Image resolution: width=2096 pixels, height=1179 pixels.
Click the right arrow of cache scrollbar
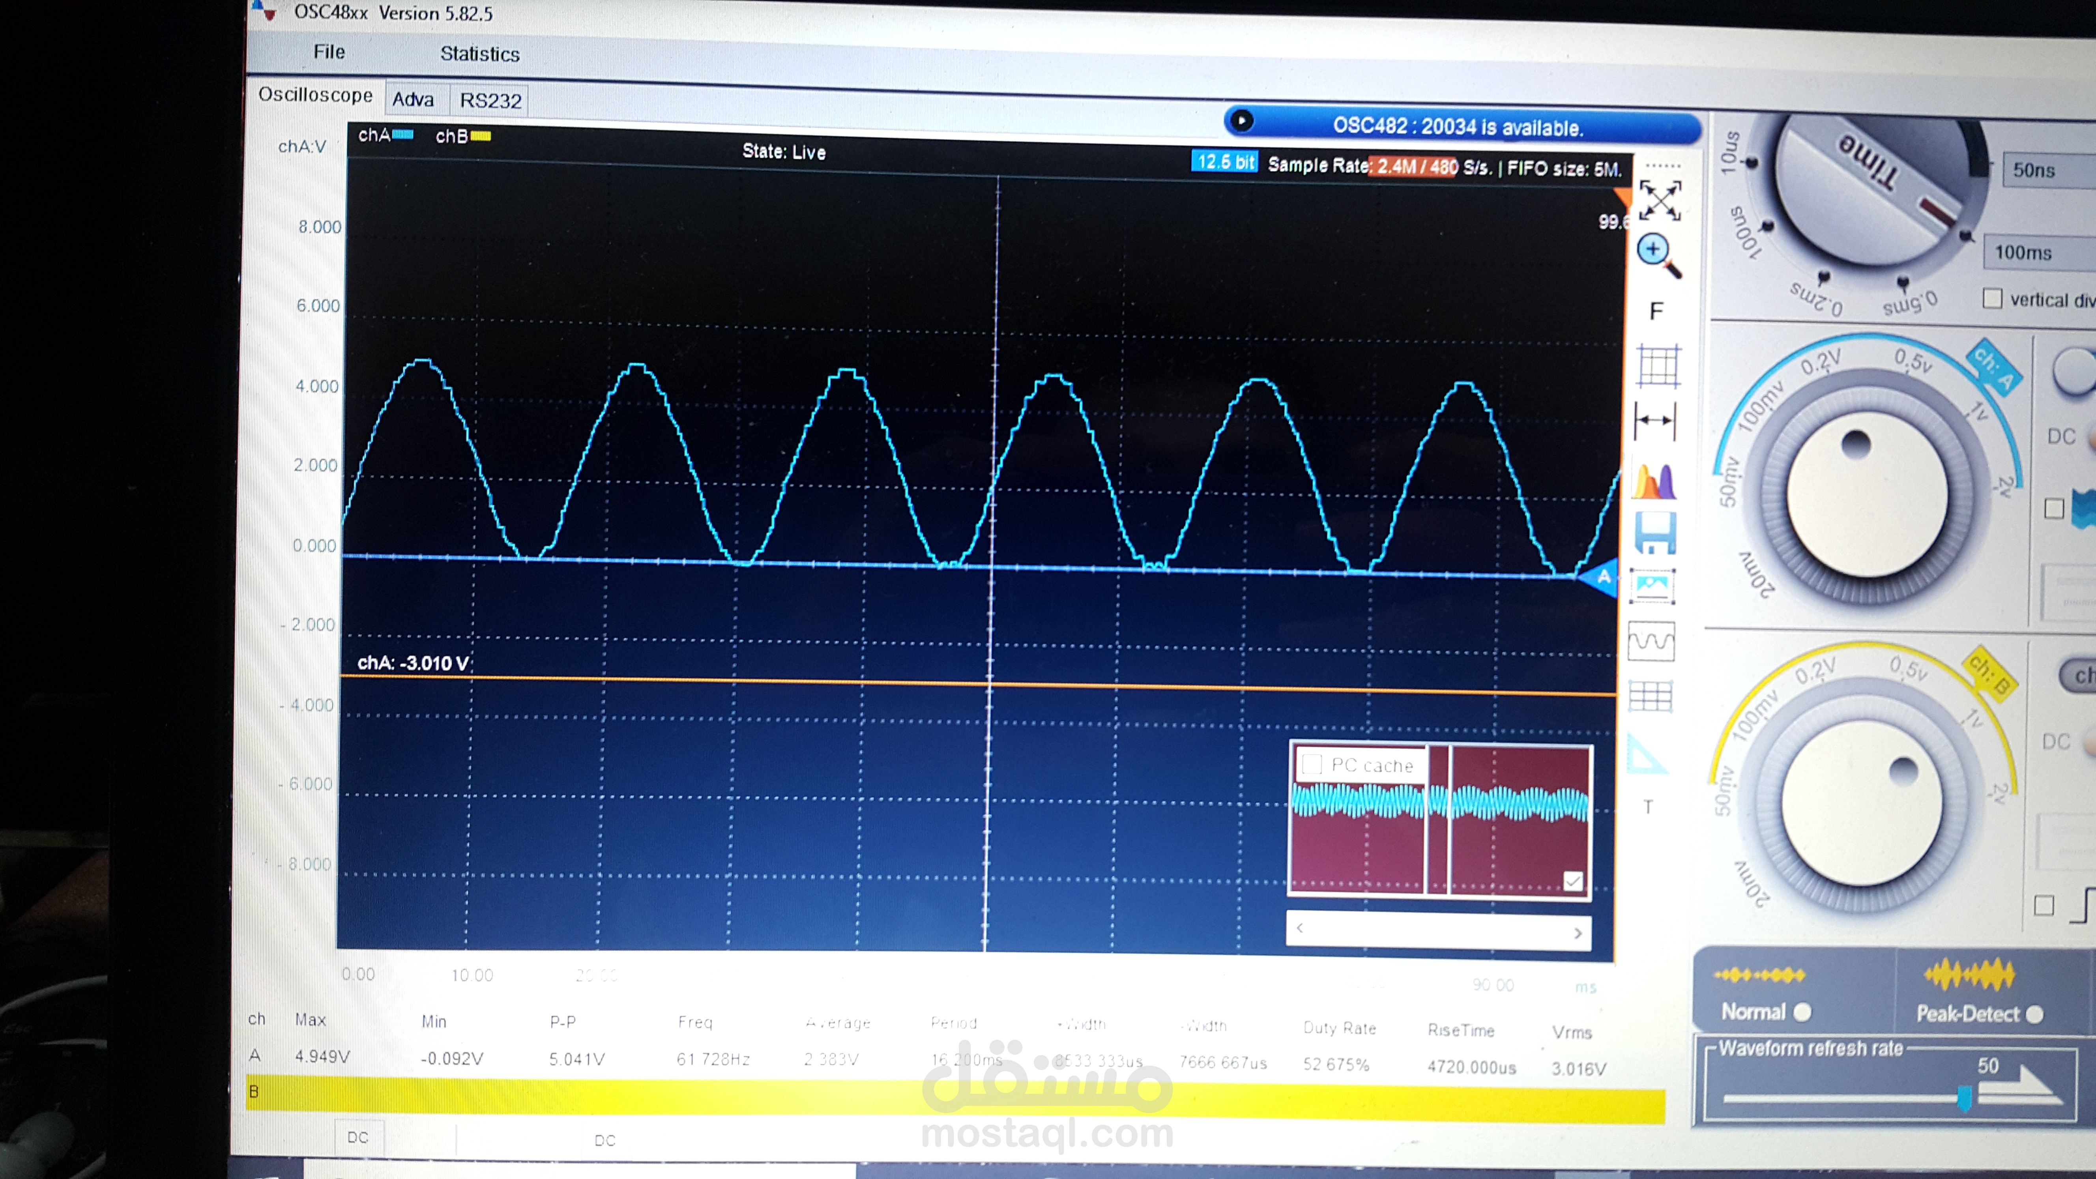(1578, 932)
